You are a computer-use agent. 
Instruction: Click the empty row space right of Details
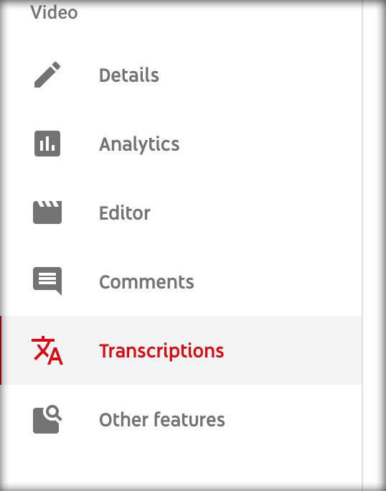[x=260, y=75]
